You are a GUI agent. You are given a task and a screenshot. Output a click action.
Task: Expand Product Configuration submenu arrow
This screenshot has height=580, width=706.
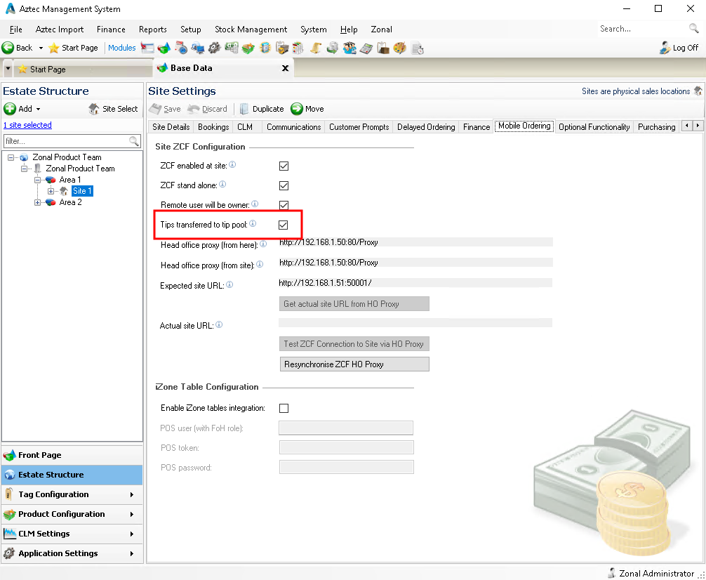click(x=132, y=514)
